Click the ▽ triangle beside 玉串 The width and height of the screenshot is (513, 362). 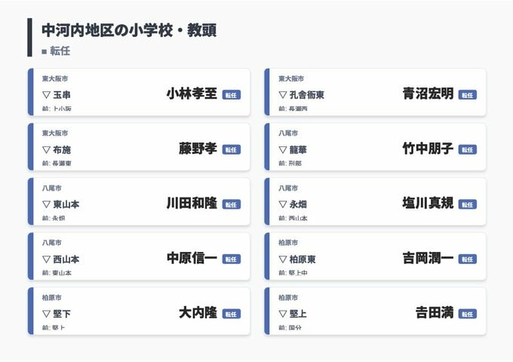(x=47, y=95)
